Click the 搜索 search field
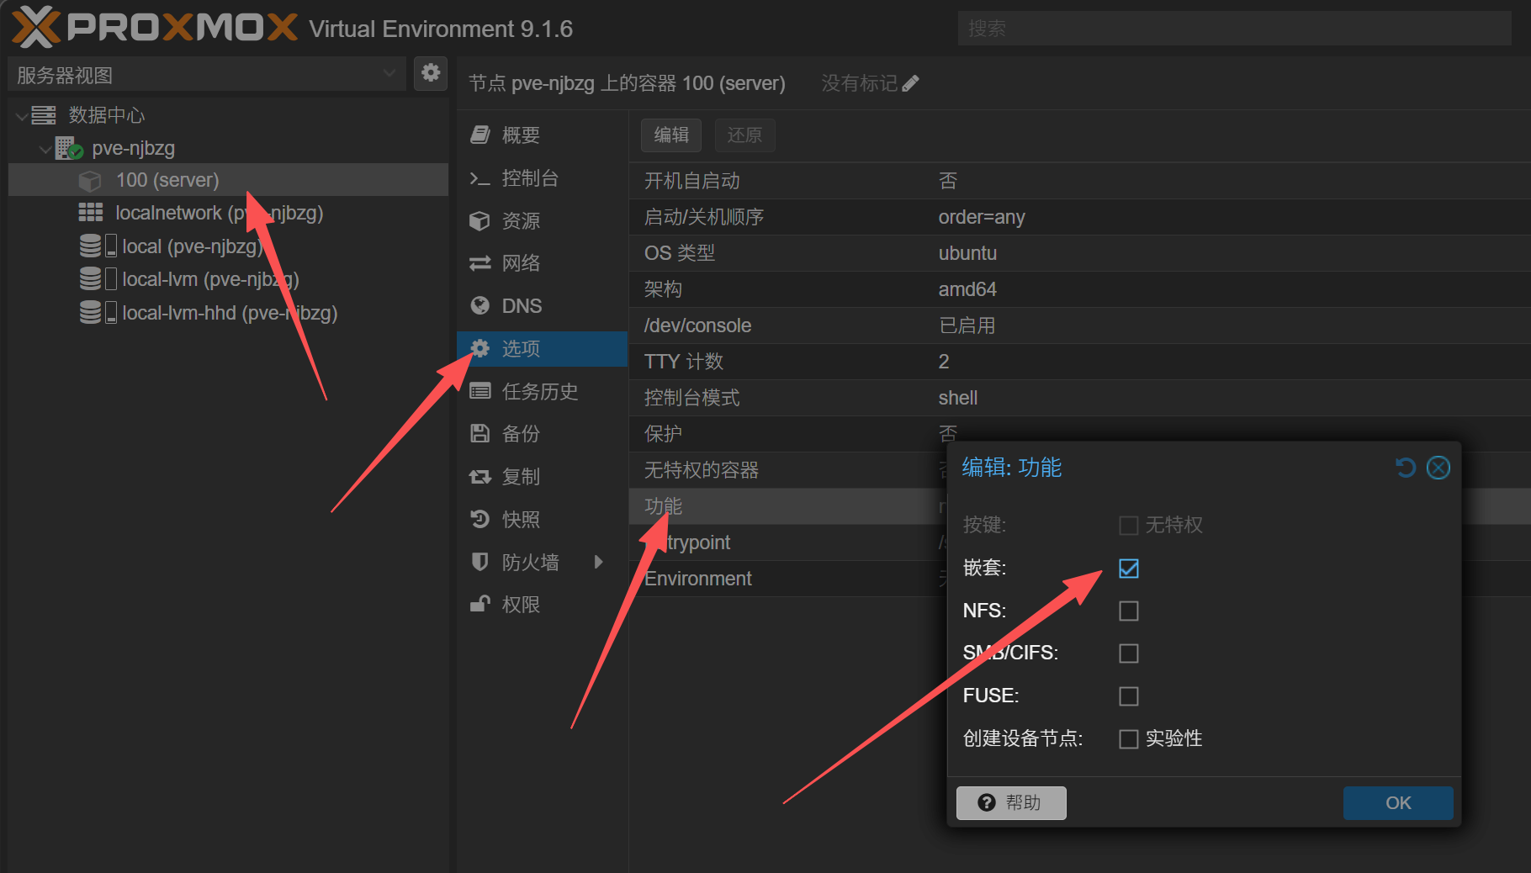This screenshot has height=873, width=1531. pyautogui.click(x=1233, y=29)
